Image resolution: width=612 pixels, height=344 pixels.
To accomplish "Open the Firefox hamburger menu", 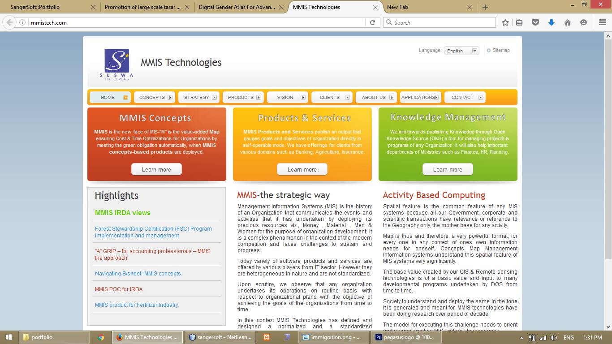I will tap(603, 22).
